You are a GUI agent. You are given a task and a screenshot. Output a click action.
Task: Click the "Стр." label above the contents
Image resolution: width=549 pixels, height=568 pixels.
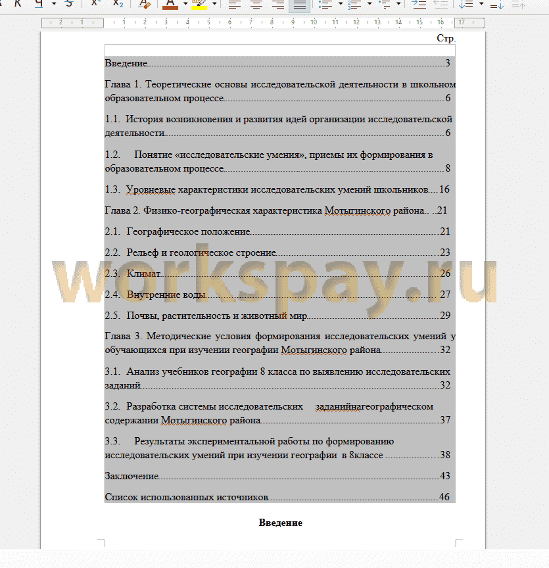click(446, 38)
